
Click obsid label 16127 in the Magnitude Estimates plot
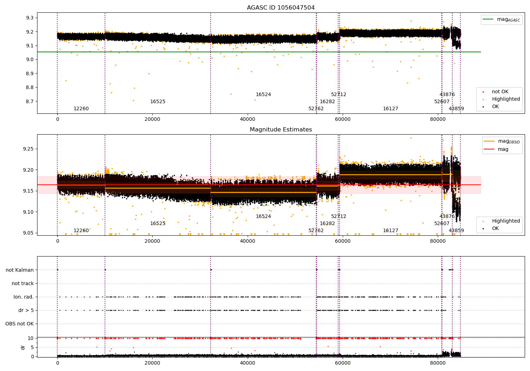tap(390, 231)
